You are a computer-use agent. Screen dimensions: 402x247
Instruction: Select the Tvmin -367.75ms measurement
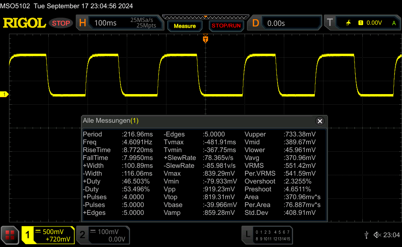pyautogui.click(x=200, y=150)
